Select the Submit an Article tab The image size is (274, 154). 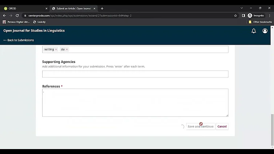click(x=73, y=8)
